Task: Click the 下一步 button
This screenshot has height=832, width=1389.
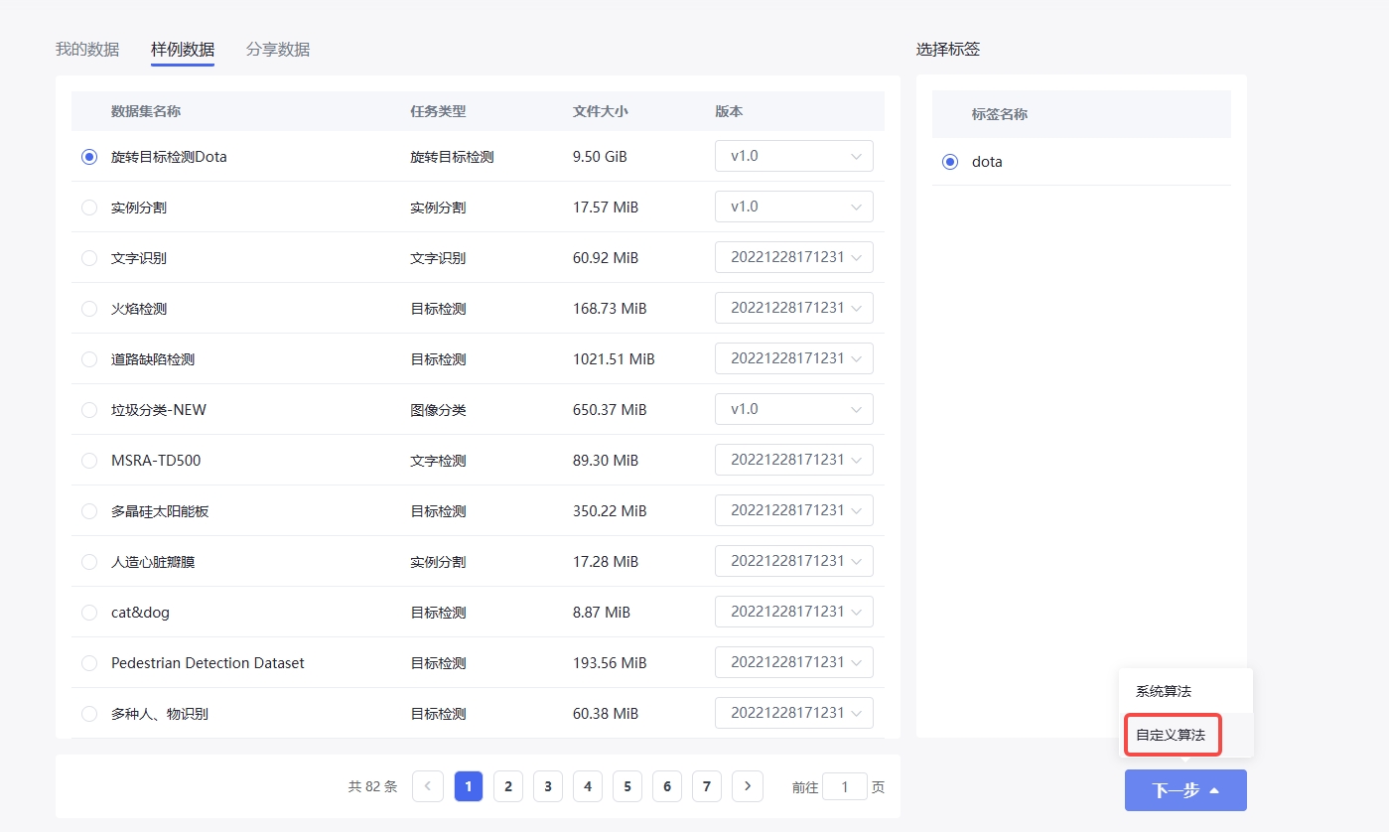Action: coord(1185,790)
